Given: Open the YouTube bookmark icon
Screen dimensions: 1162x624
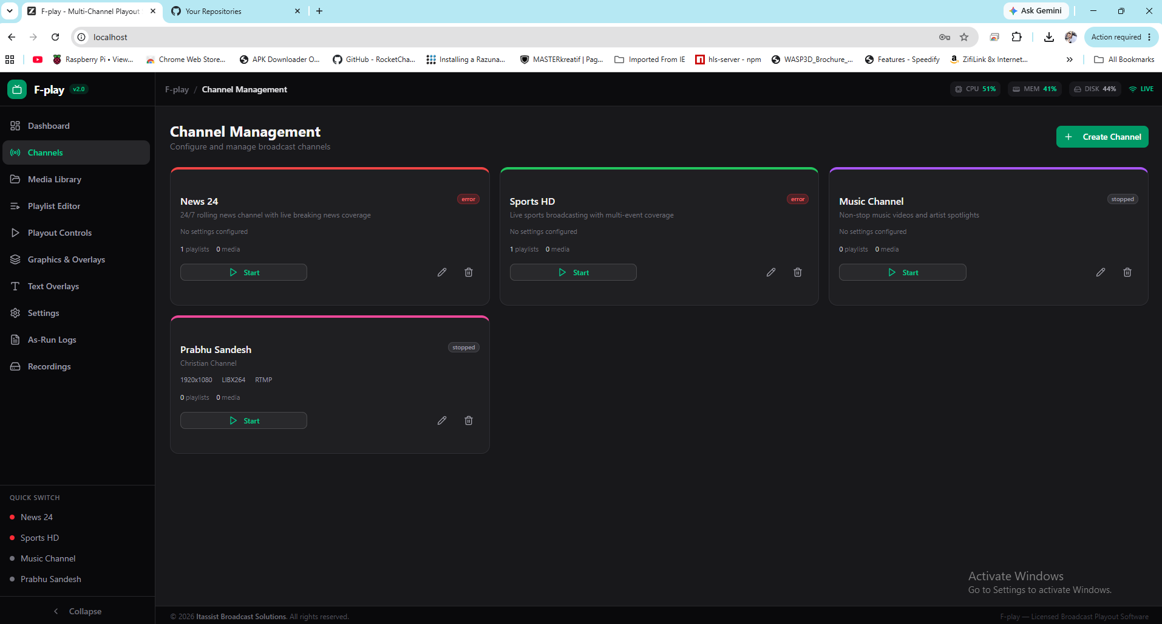Looking at the screenshot, I should 38,60.
